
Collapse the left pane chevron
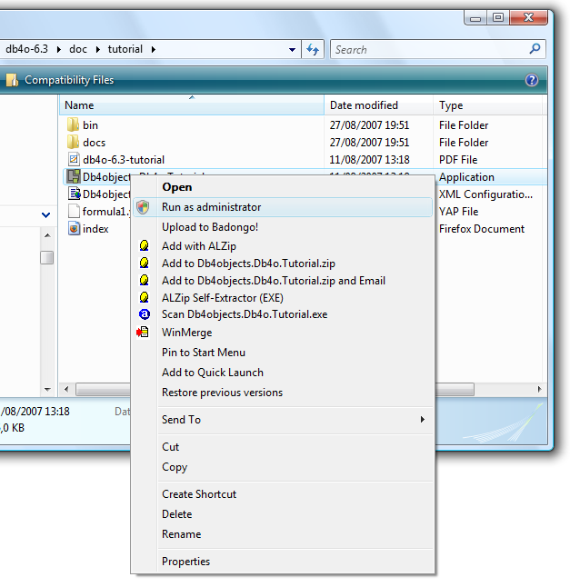(x=45, y=214)
